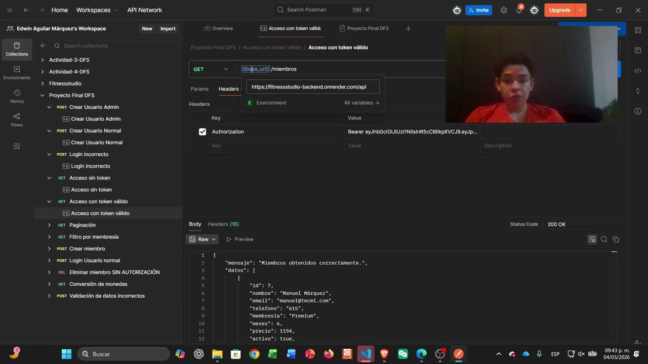Open the info panel icon in right sidebar
This screenshot has width=648, height=364.
638,111
